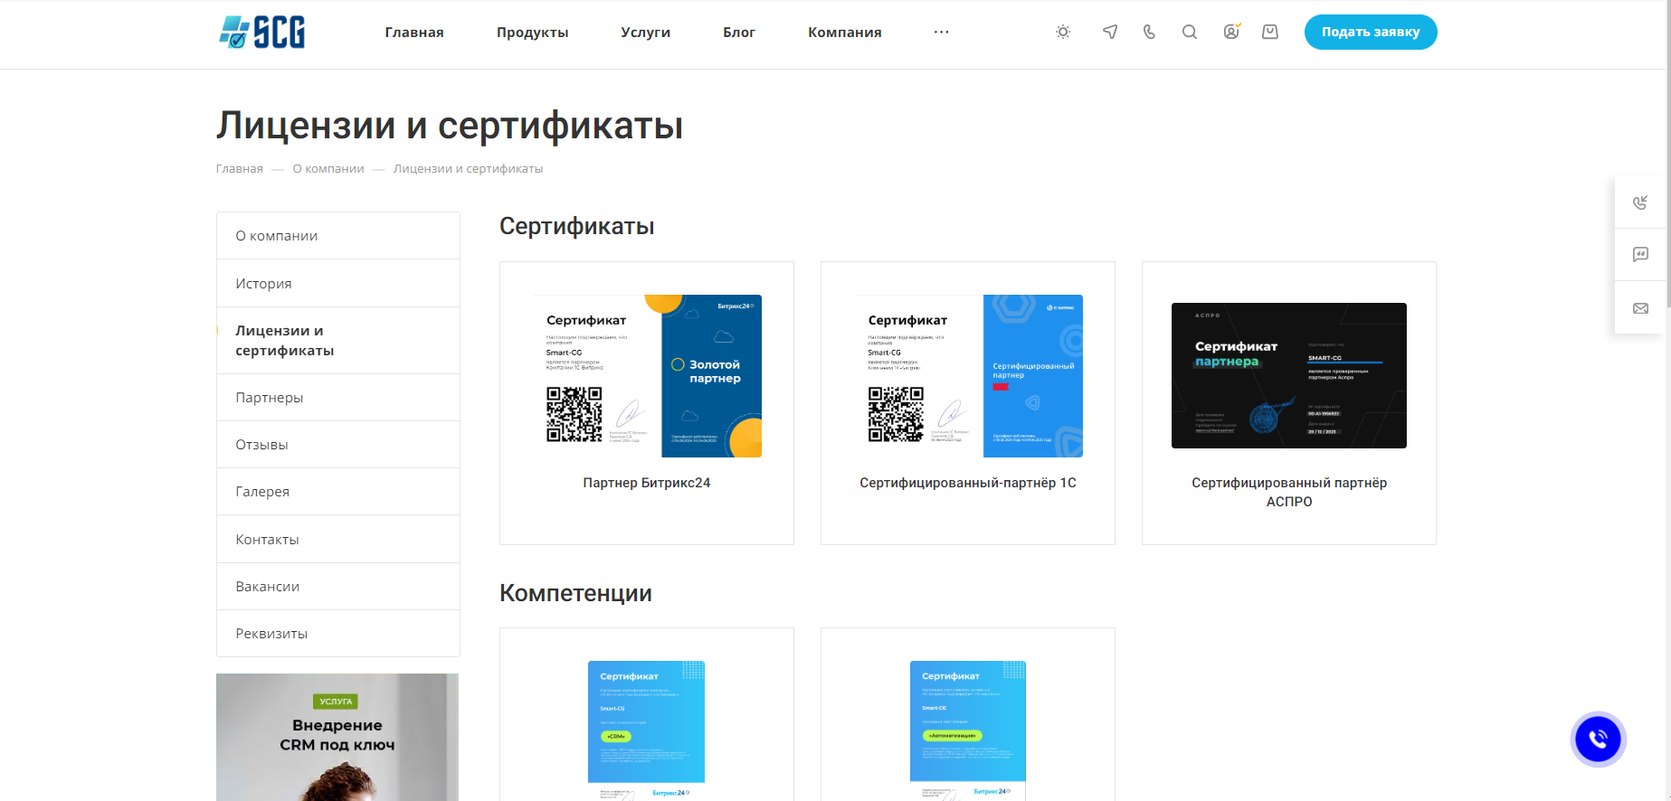
Task: Open the 'Услуги' menu item
Action: coord(645,33)
